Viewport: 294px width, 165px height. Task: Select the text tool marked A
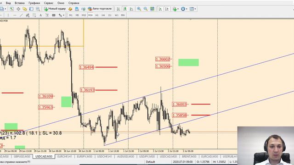[x=40, y=15]
